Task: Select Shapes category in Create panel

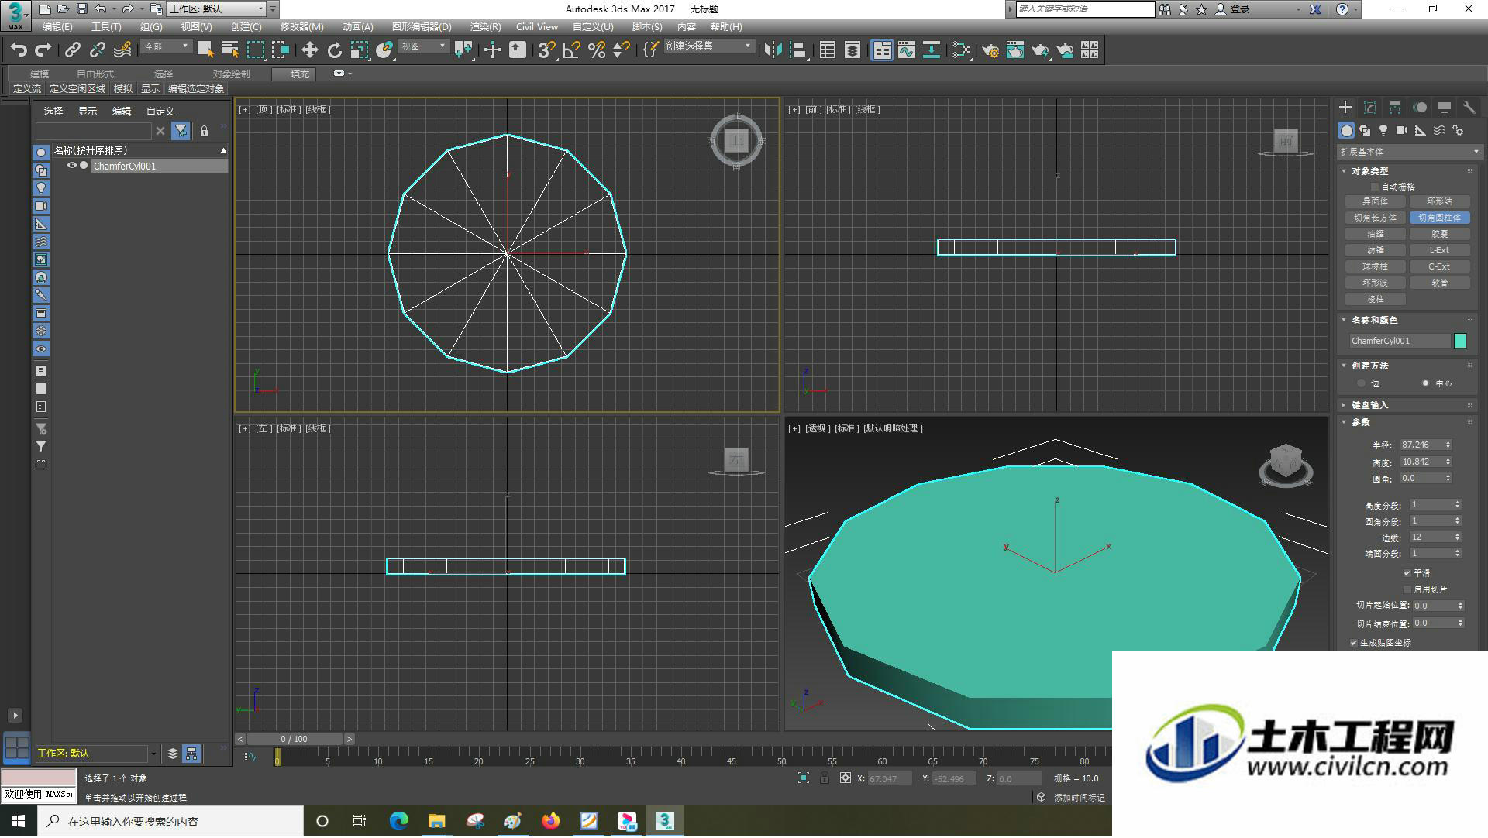Action: click(1365, 130)
